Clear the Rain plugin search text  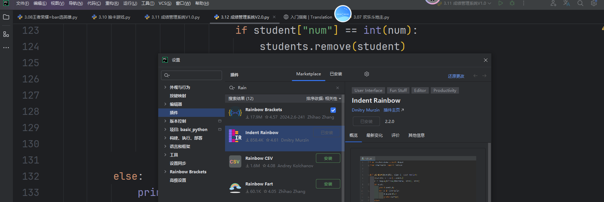338,88
